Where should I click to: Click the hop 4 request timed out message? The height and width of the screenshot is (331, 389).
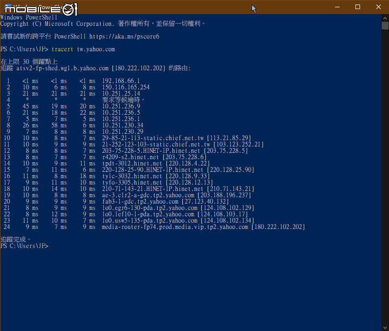pos(123,100)
